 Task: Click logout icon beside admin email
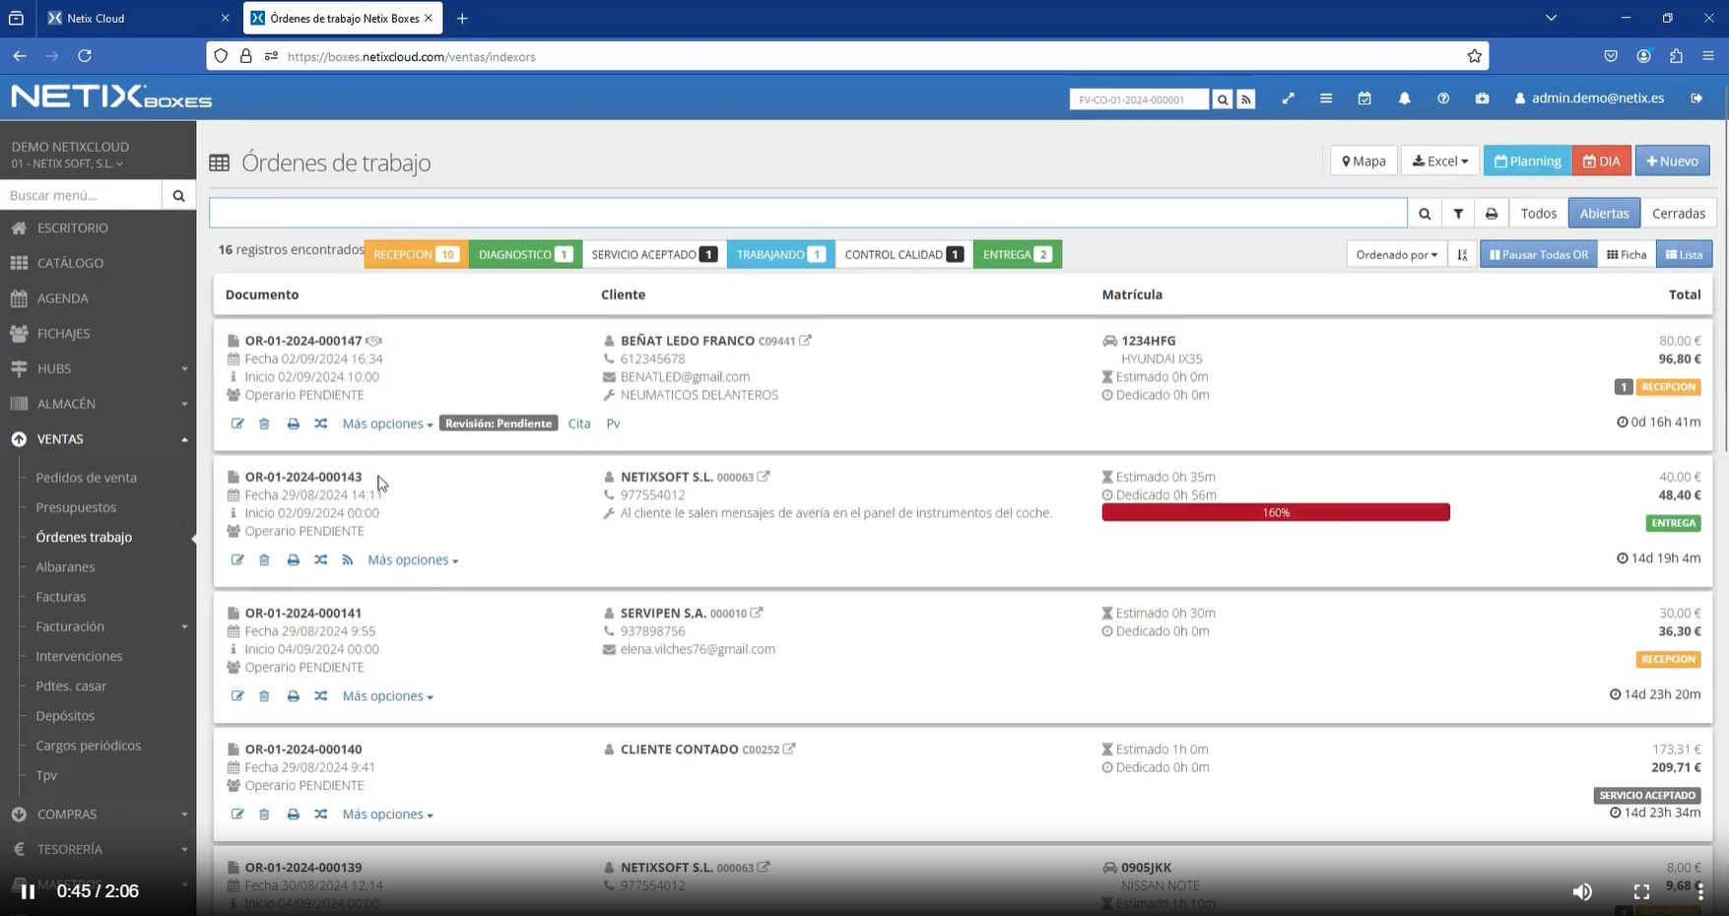point(1696,98)
